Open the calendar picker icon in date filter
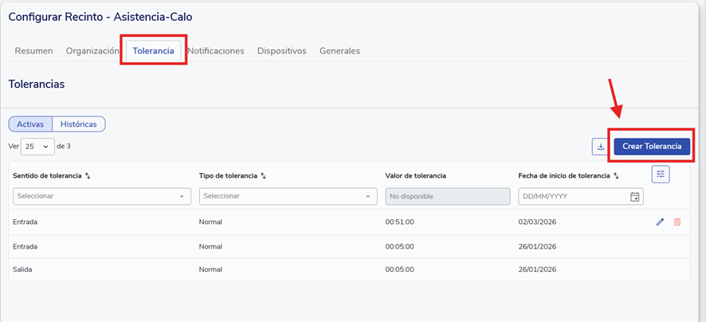 [634, 196]
